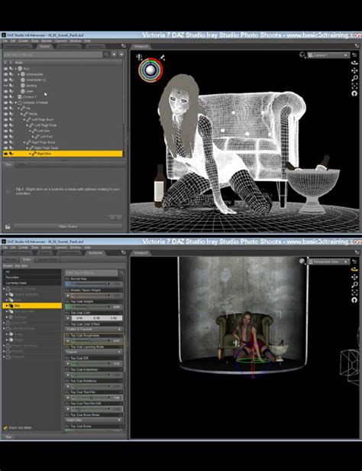This screenshot has width=362, height=471.
Task: Click the next selection arrow in Scene pane
Action: coord(121,55)
